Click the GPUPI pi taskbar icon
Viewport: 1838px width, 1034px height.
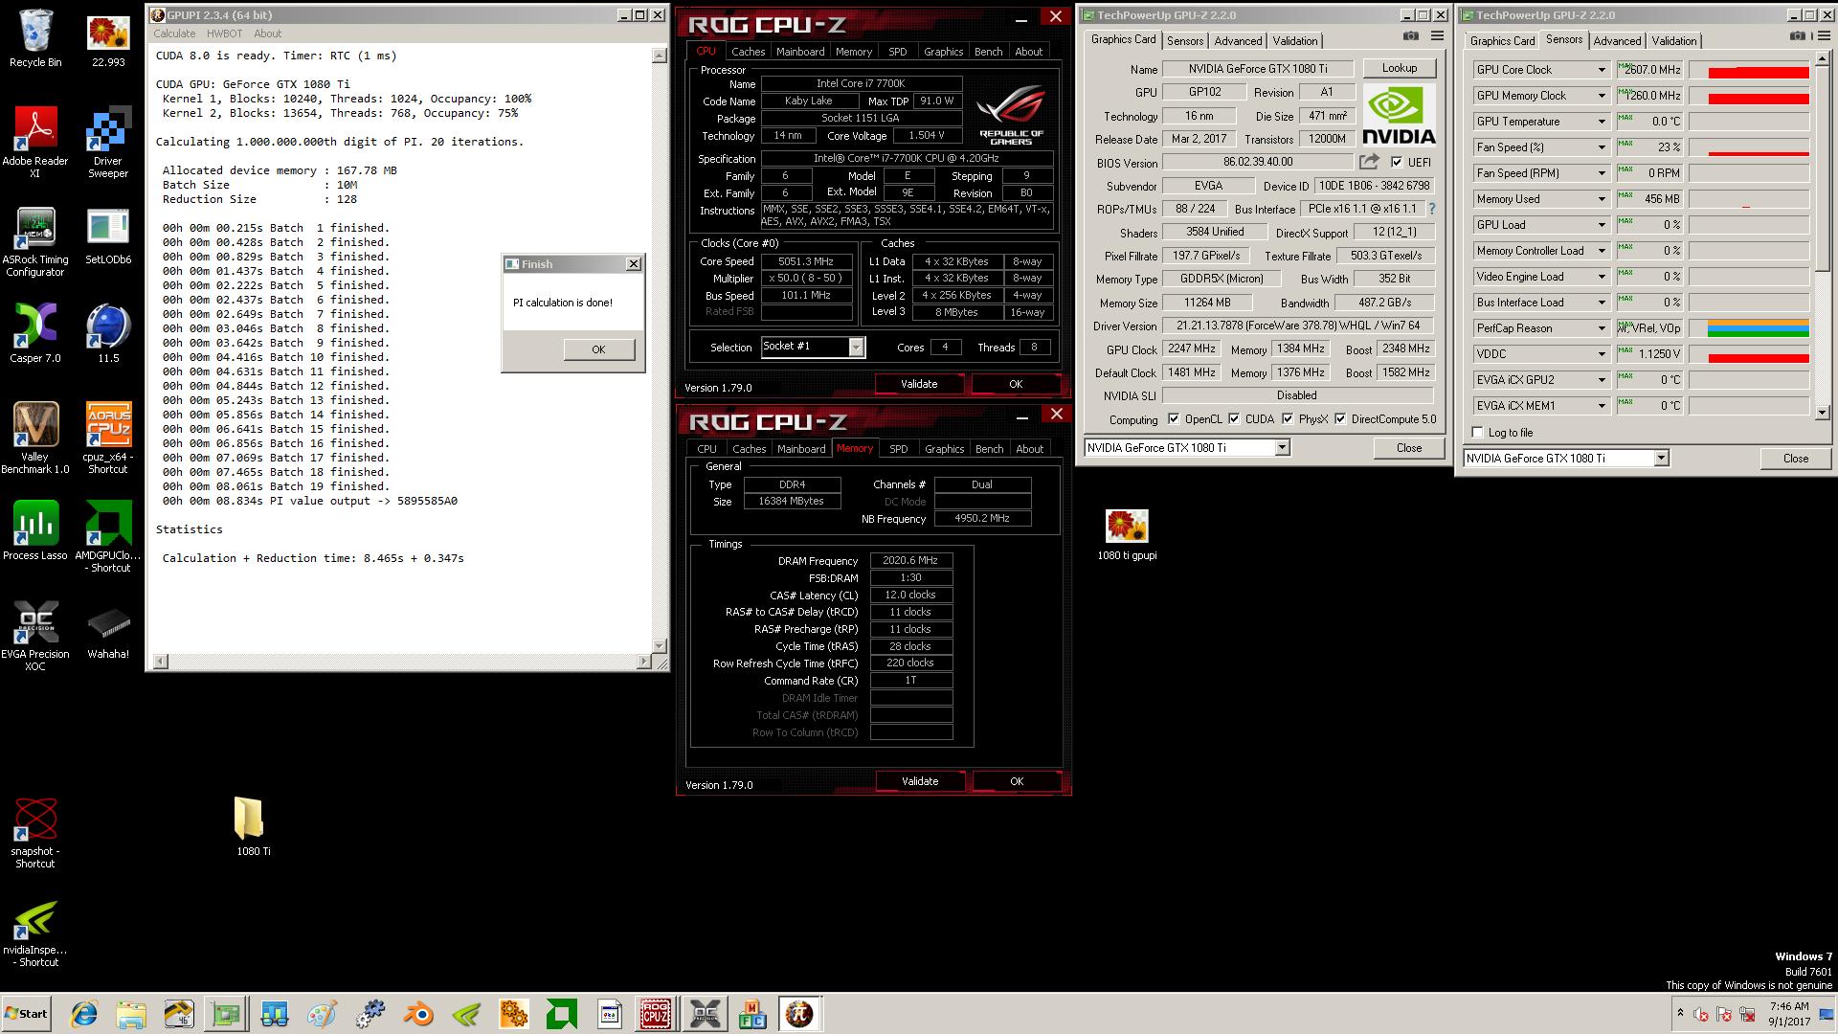(799, 1014)
